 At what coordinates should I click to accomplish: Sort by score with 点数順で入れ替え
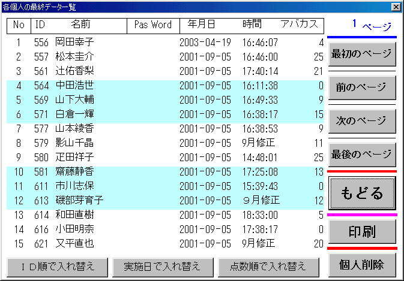pos(268,267)
